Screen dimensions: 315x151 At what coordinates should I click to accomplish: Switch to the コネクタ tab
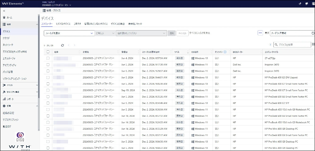click(77, 24)
